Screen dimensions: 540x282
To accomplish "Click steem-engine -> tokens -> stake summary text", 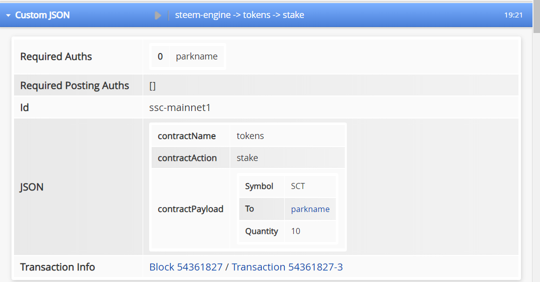I will point(239,15).
